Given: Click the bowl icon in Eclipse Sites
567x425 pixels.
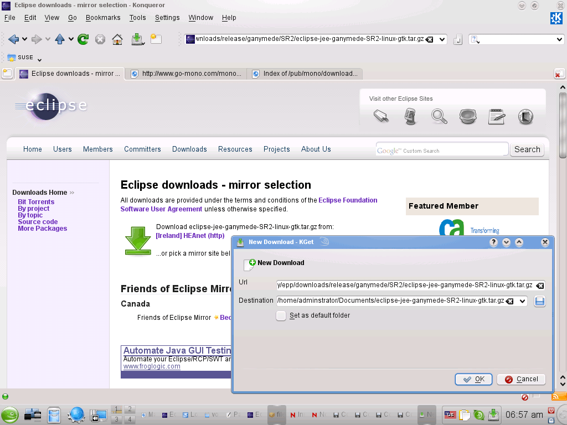Looking at the screenshot, I should coord(467,117).
